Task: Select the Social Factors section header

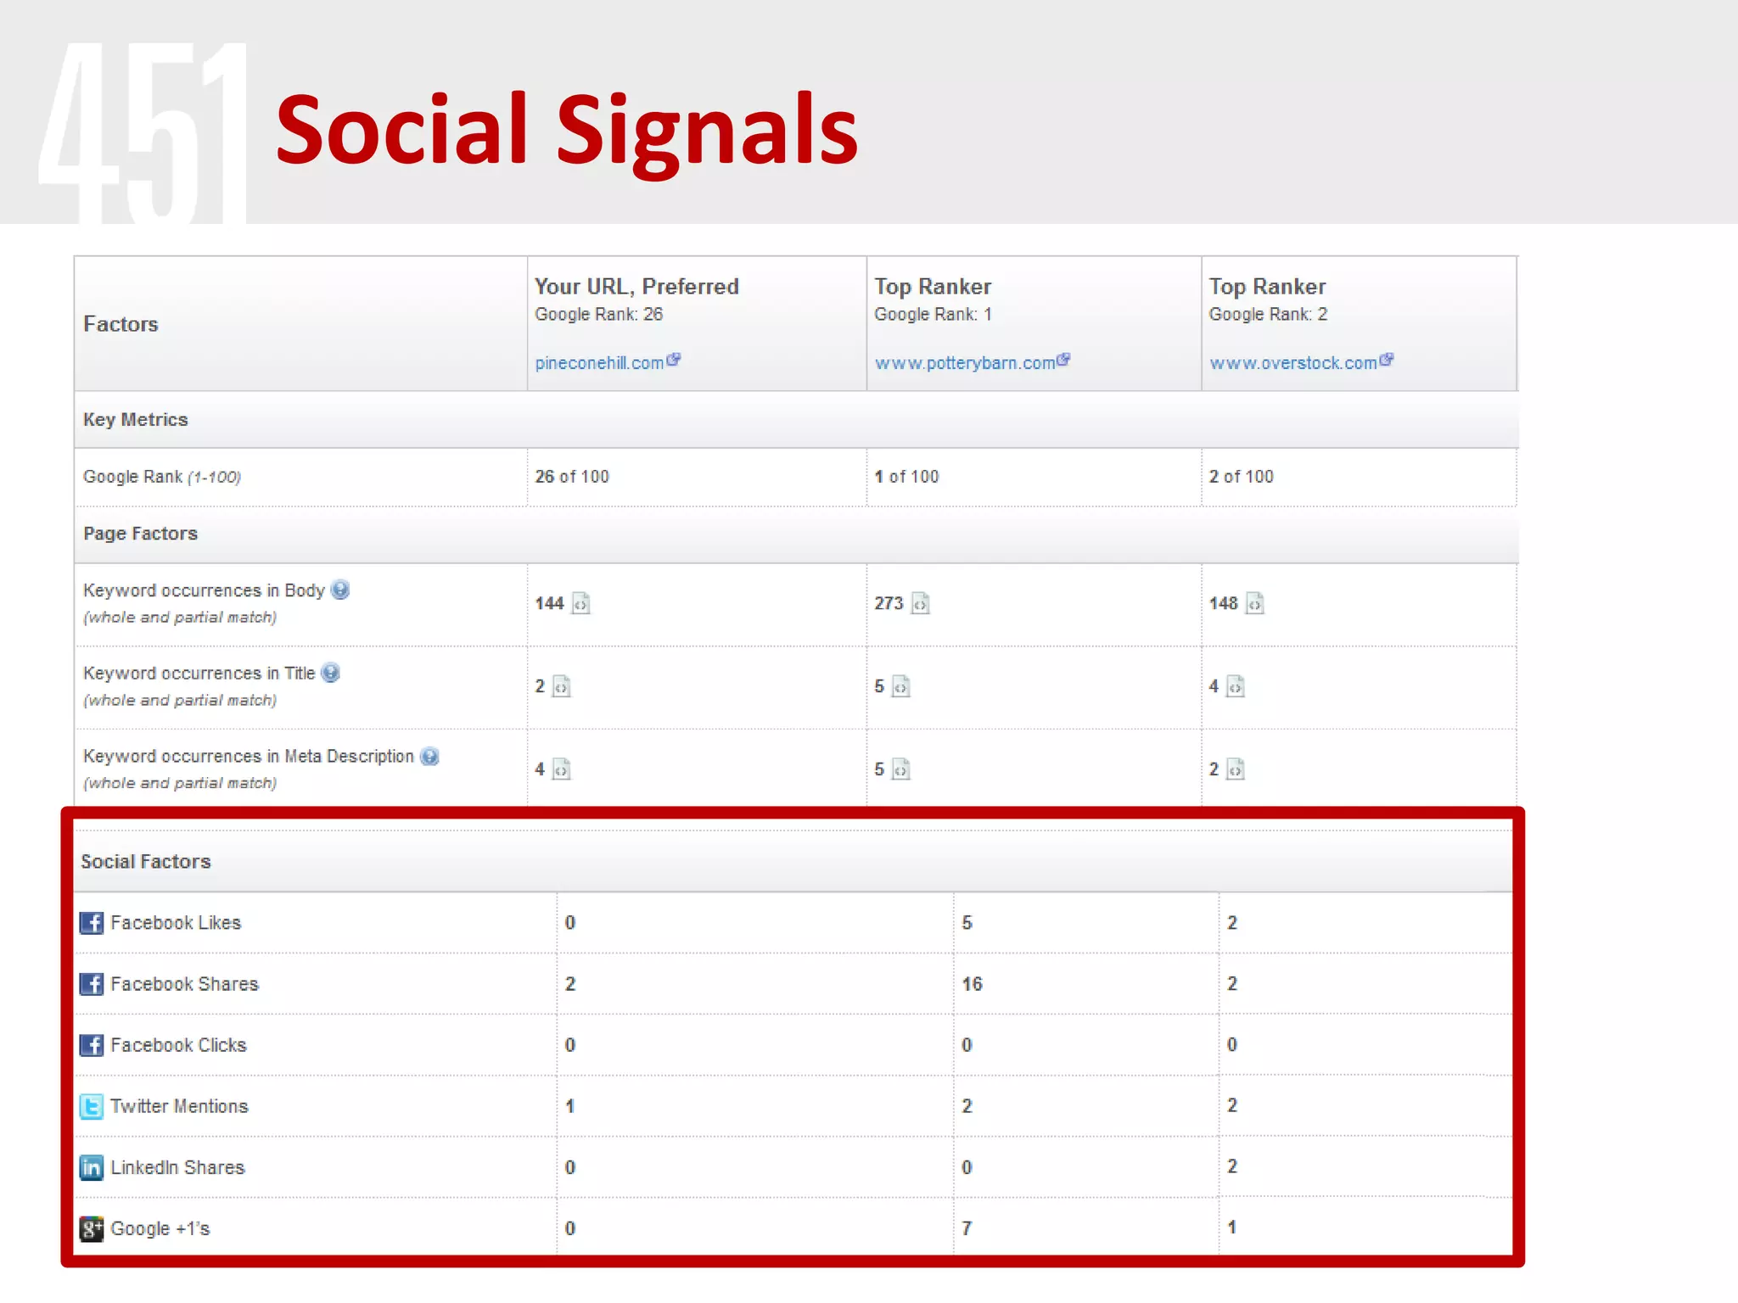Action: (793, 862)
